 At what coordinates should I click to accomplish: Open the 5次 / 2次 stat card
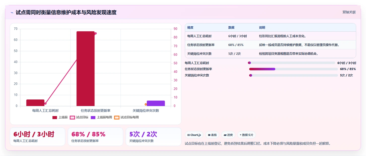coord(153,137)
